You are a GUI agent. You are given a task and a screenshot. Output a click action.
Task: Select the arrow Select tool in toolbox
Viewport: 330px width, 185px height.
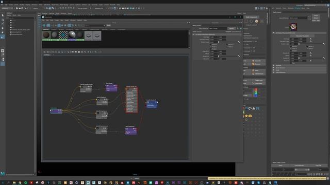pos(3,15)
